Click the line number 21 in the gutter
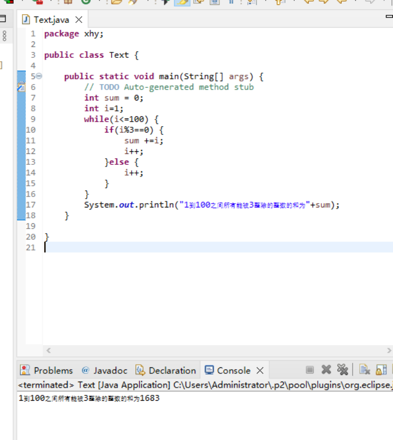The height and width of the screenshot is (440, 393). 31,247
